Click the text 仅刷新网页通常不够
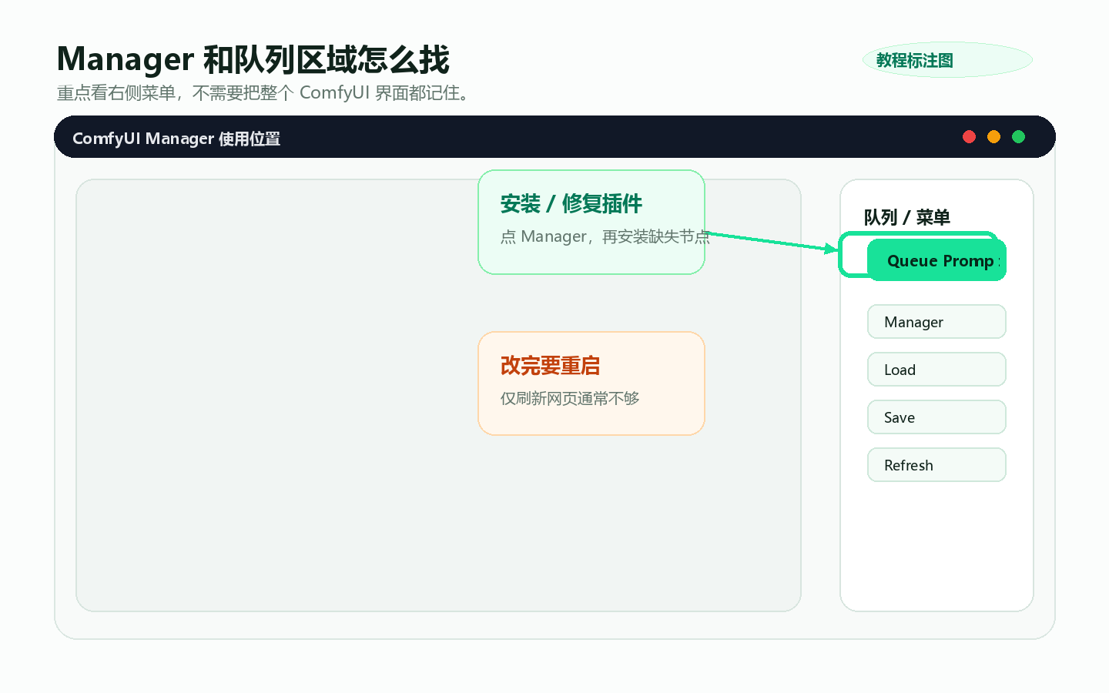1109x693 pixels. click(570, 399)
